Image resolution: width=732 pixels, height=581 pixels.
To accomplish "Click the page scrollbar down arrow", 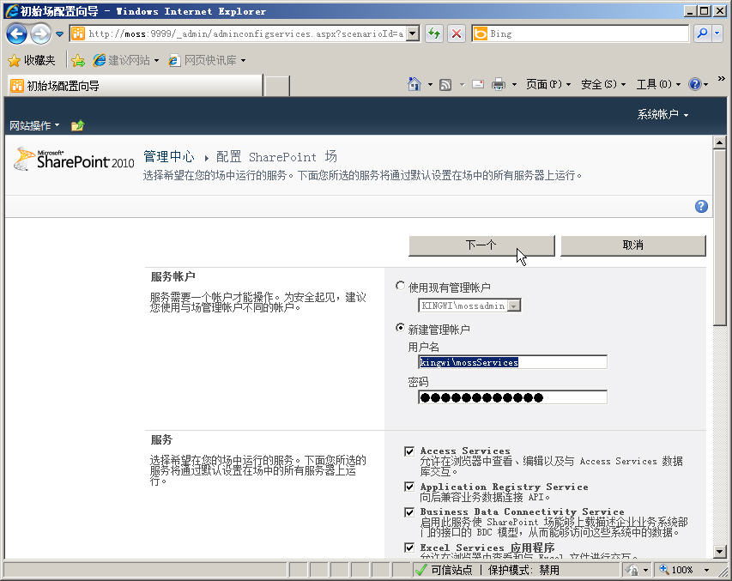I will (719, 552).
